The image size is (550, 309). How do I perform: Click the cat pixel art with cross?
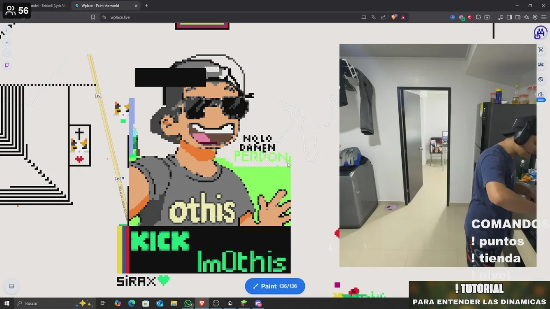point(79,146)
